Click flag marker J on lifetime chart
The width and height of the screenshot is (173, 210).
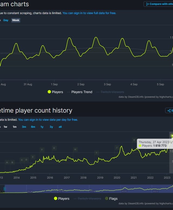tap(117, 147)
